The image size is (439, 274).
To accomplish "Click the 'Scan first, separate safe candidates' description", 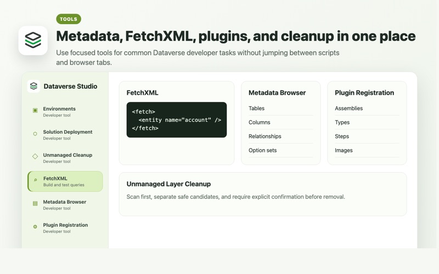I will tap(236, 197).
